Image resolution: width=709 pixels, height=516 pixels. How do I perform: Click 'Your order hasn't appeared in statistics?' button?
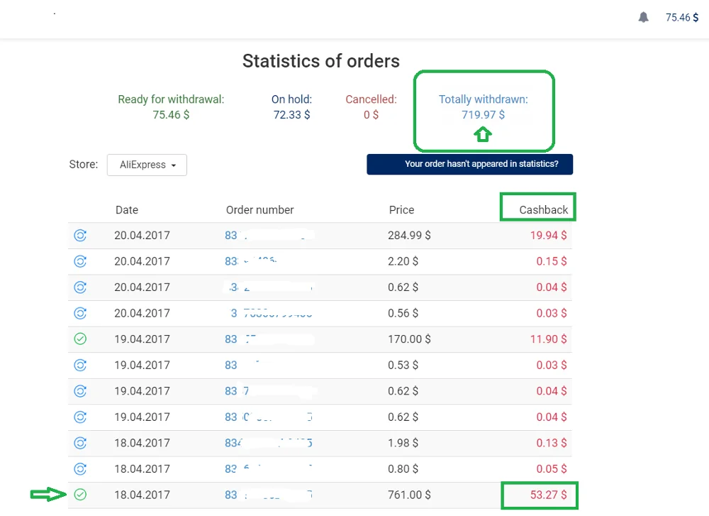point(469,164)
